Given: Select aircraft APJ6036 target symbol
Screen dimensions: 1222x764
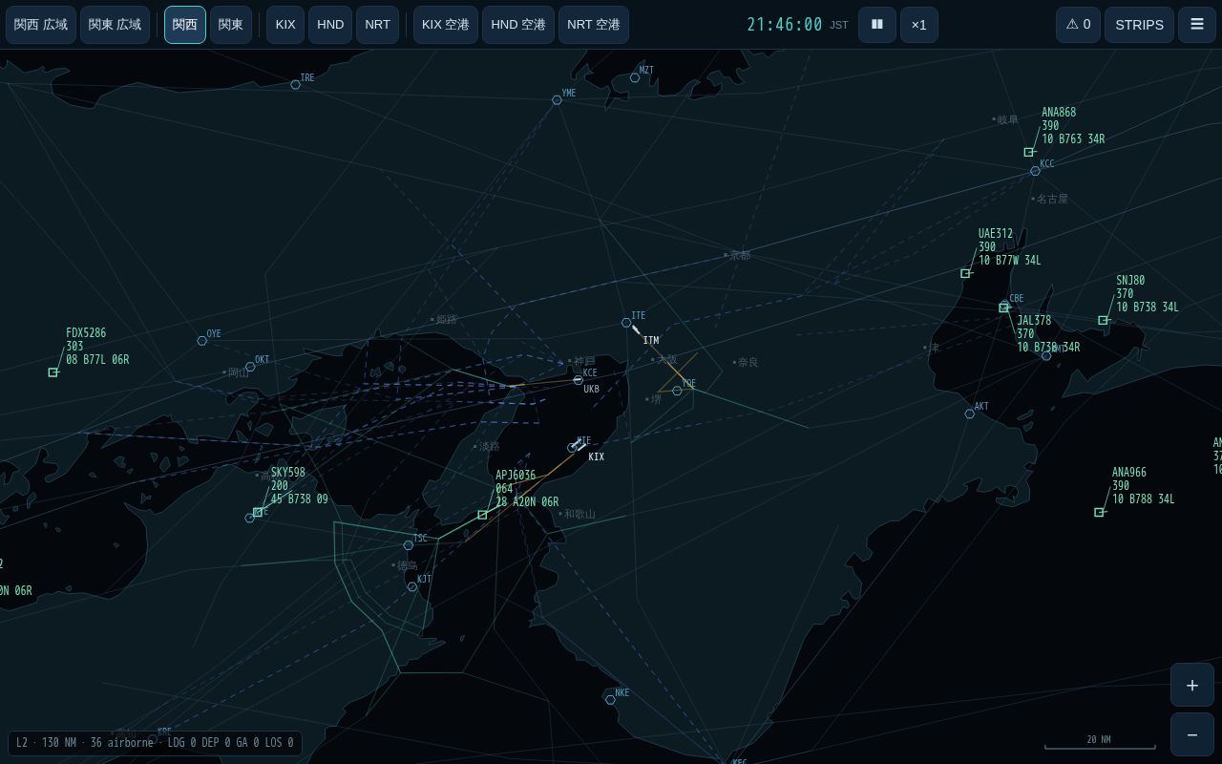Looking at the screenshot, I should (482, 515).
